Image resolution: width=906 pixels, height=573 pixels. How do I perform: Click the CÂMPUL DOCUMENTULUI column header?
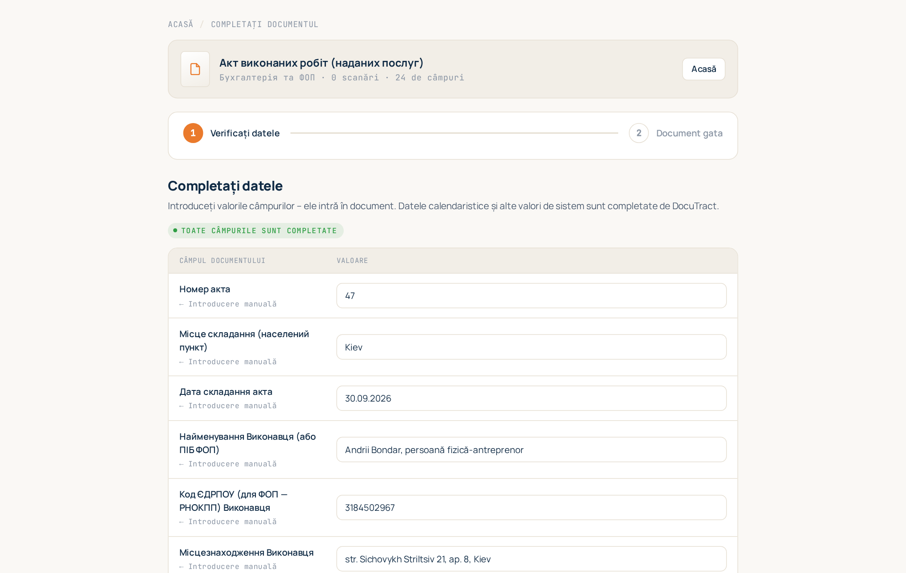(x=223, y=261)
